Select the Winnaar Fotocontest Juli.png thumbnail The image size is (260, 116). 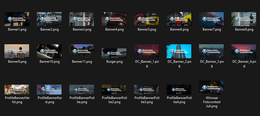(x=211, y=87)
